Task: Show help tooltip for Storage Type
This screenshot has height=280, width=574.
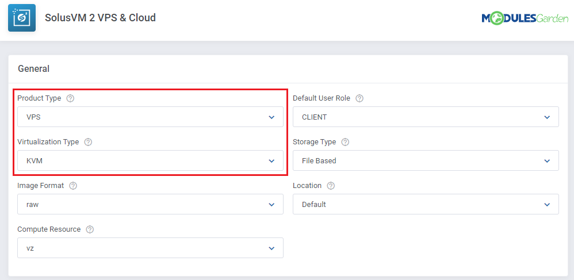Action: 345,142
